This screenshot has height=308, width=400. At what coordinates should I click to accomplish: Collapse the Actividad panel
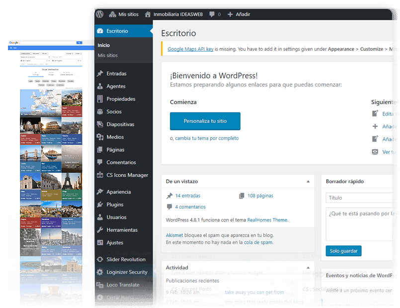308,268
